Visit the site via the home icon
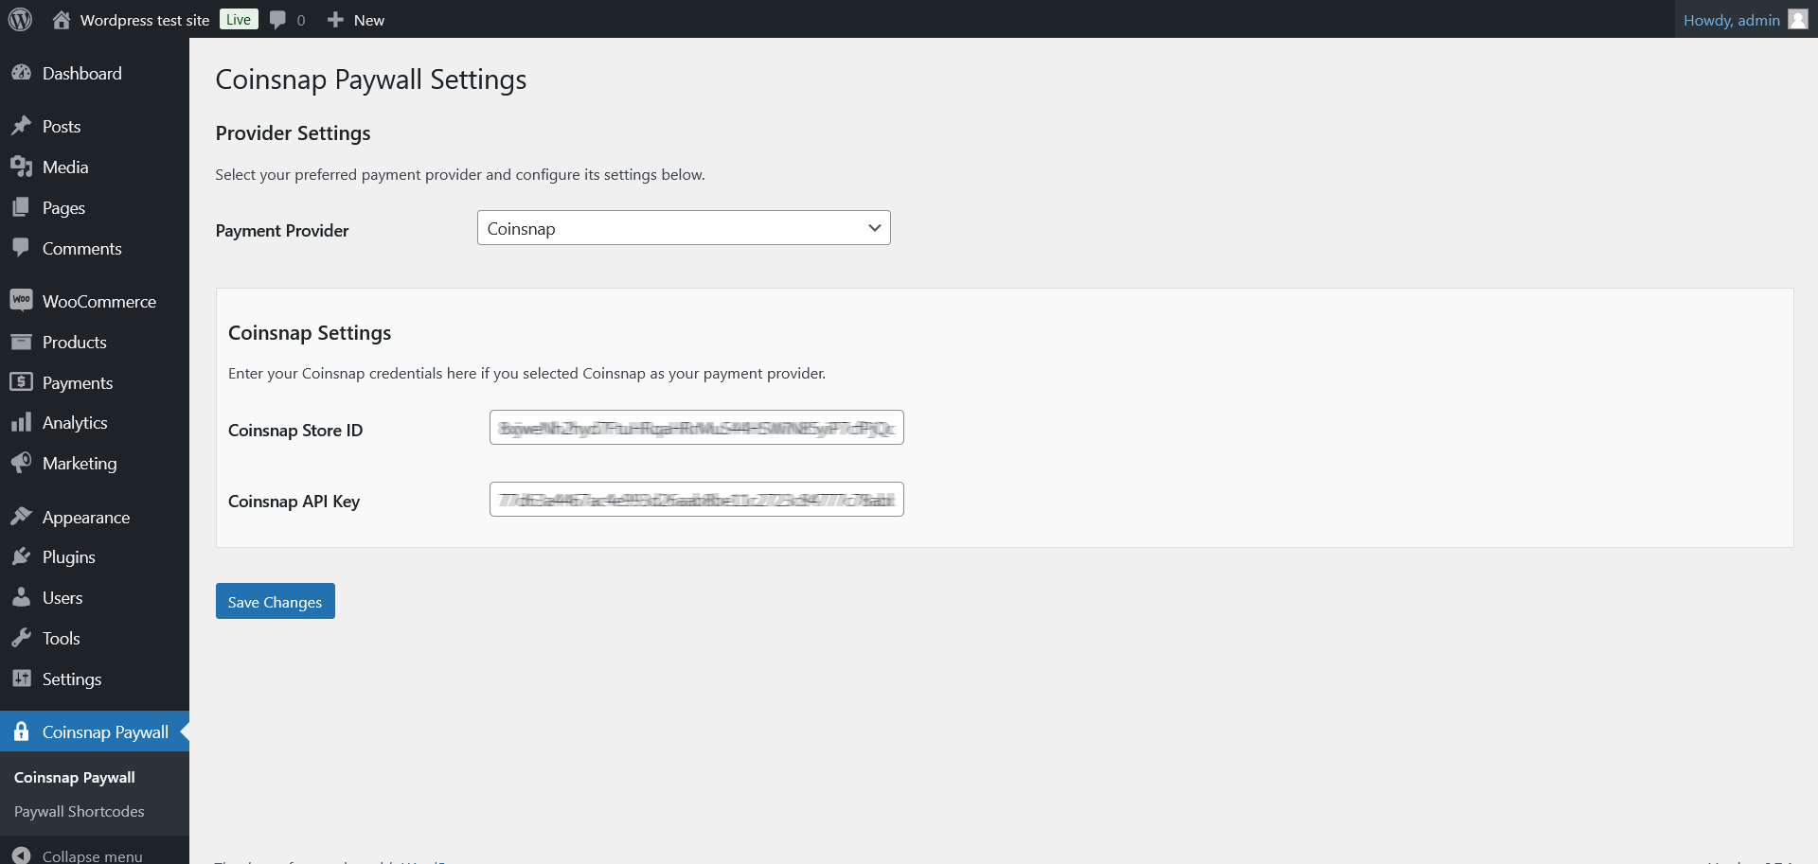The width and height of the screenshot is (1818, 864). (x=62, y=19)
